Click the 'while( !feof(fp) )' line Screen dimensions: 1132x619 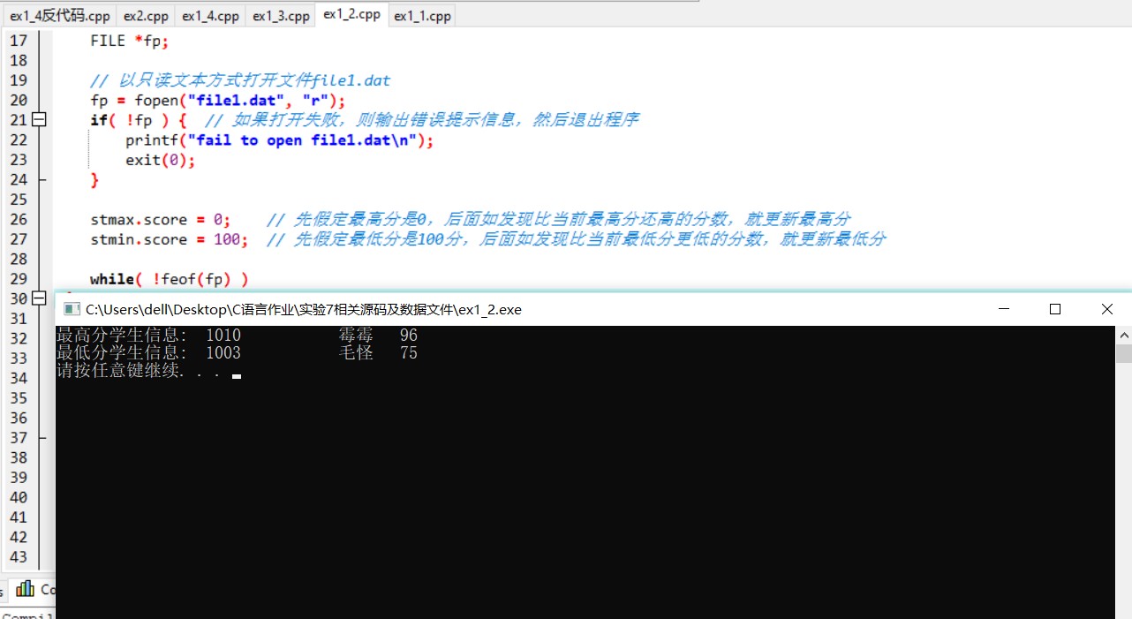pos(170,279)
